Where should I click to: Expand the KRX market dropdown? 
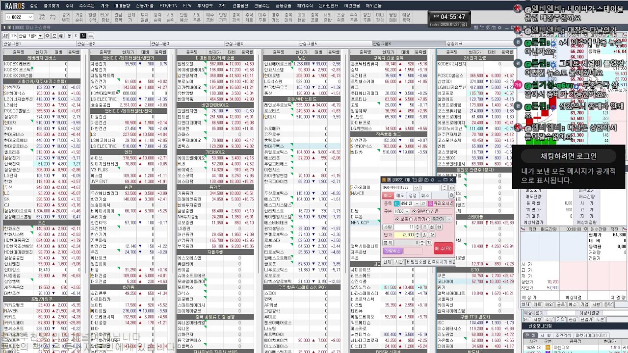coord(407,212)
